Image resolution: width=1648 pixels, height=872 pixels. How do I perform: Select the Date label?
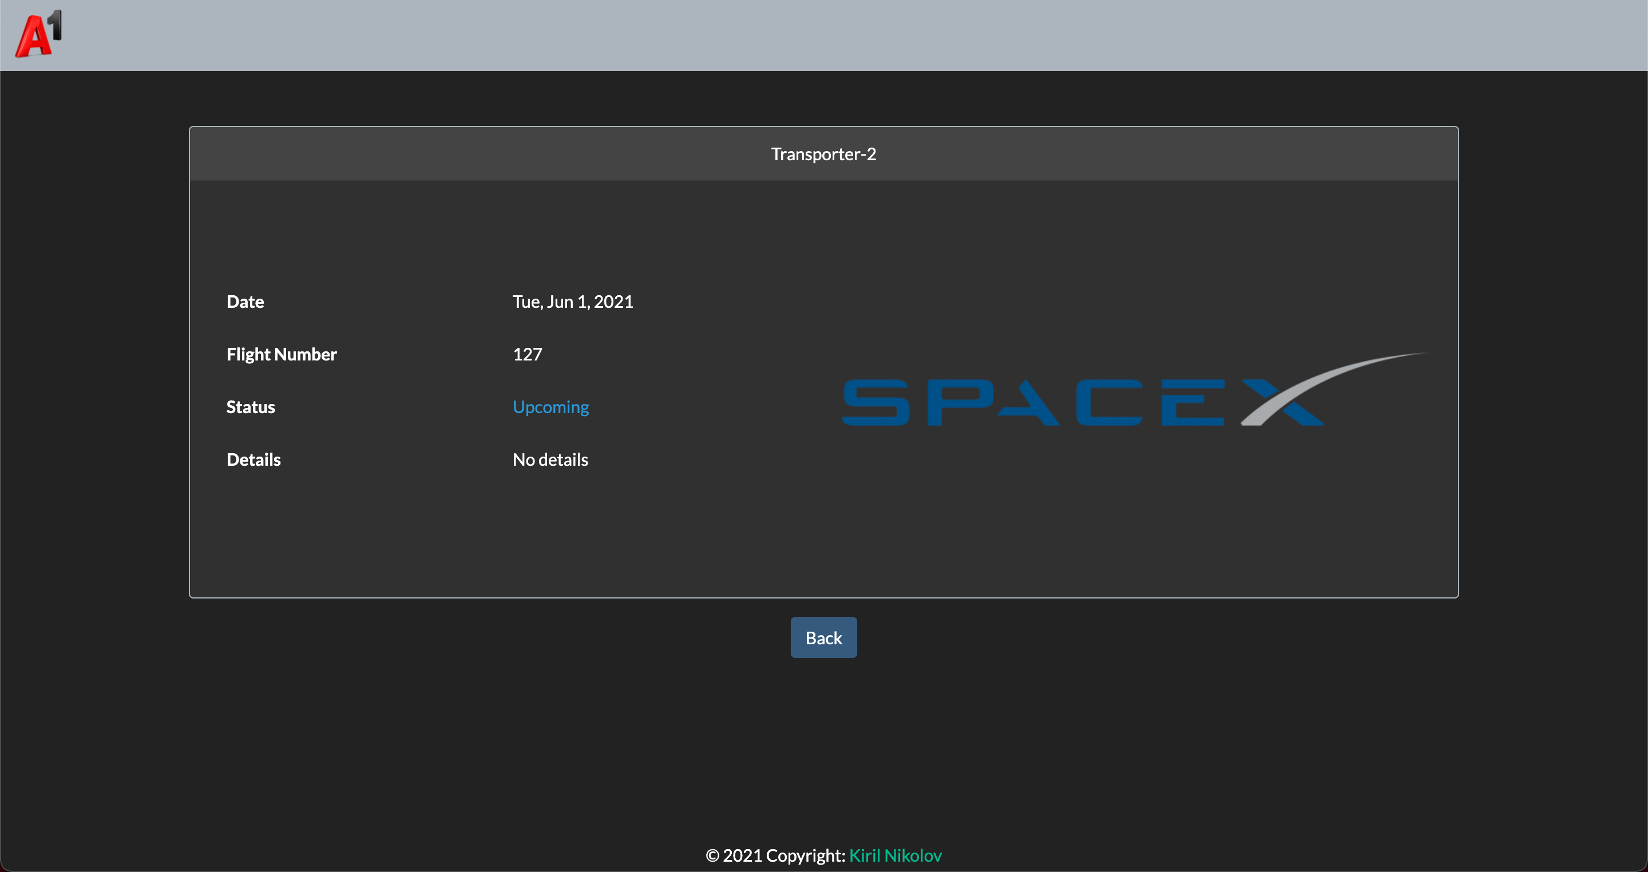click(x=245, y=302)
